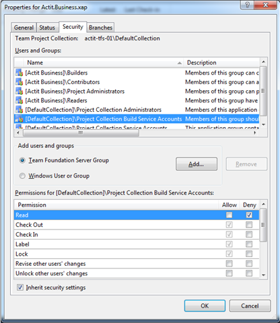
Task: Click the Project Administrators group icon
Action: (x=20, y=91)
